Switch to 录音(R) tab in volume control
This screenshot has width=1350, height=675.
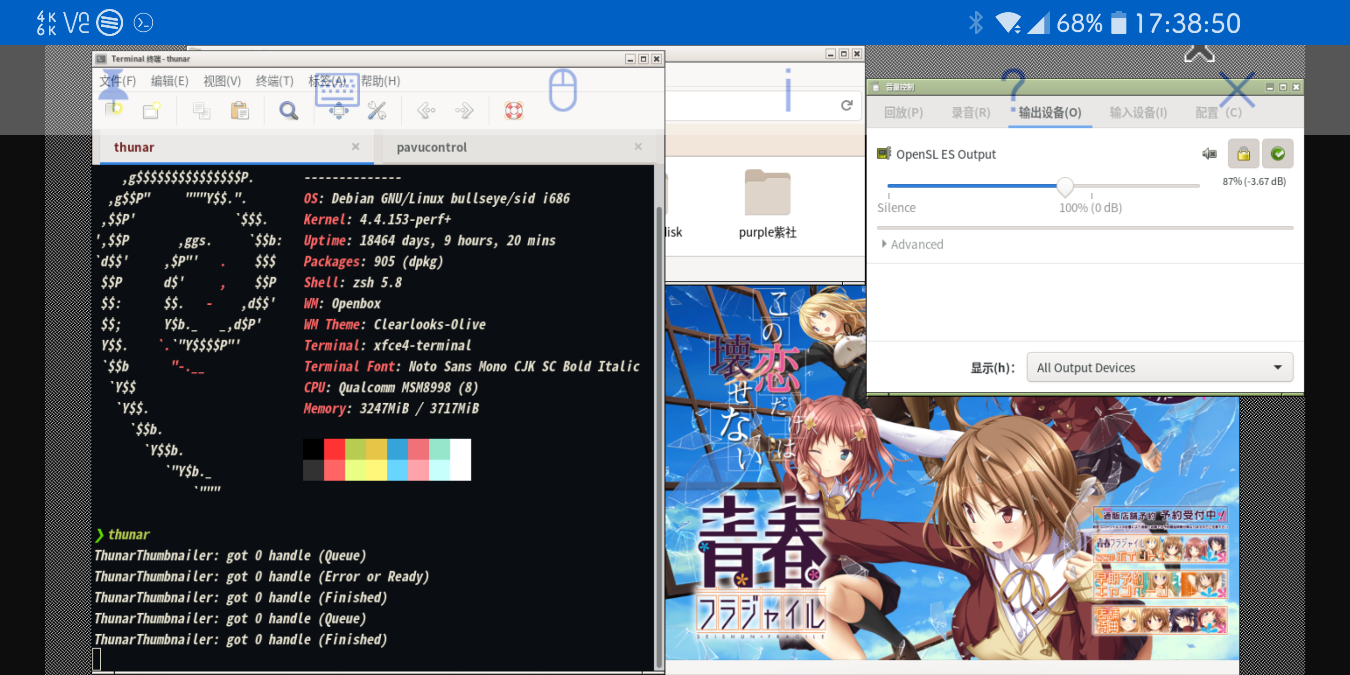[x=971, y=112]
